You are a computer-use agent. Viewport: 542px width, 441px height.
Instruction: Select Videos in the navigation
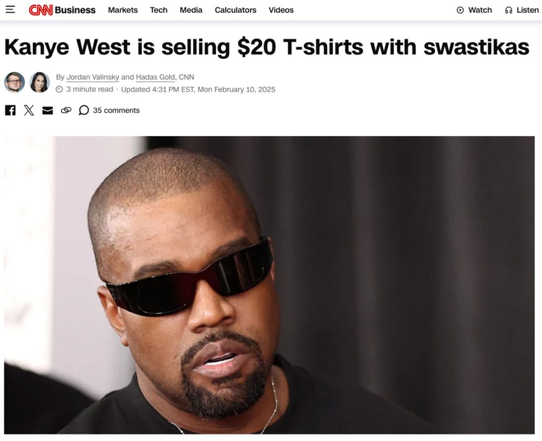click(x=281, y=10)
